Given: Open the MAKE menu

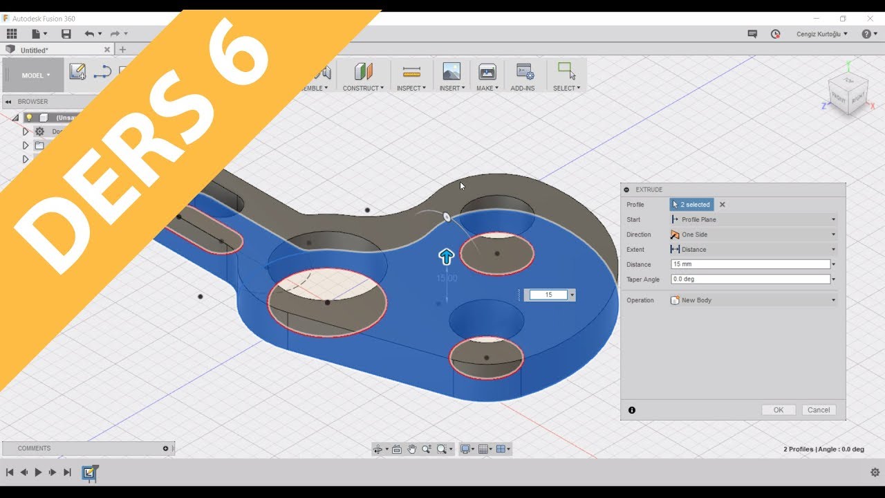Looking at the screenshot, I should (487, 88).
